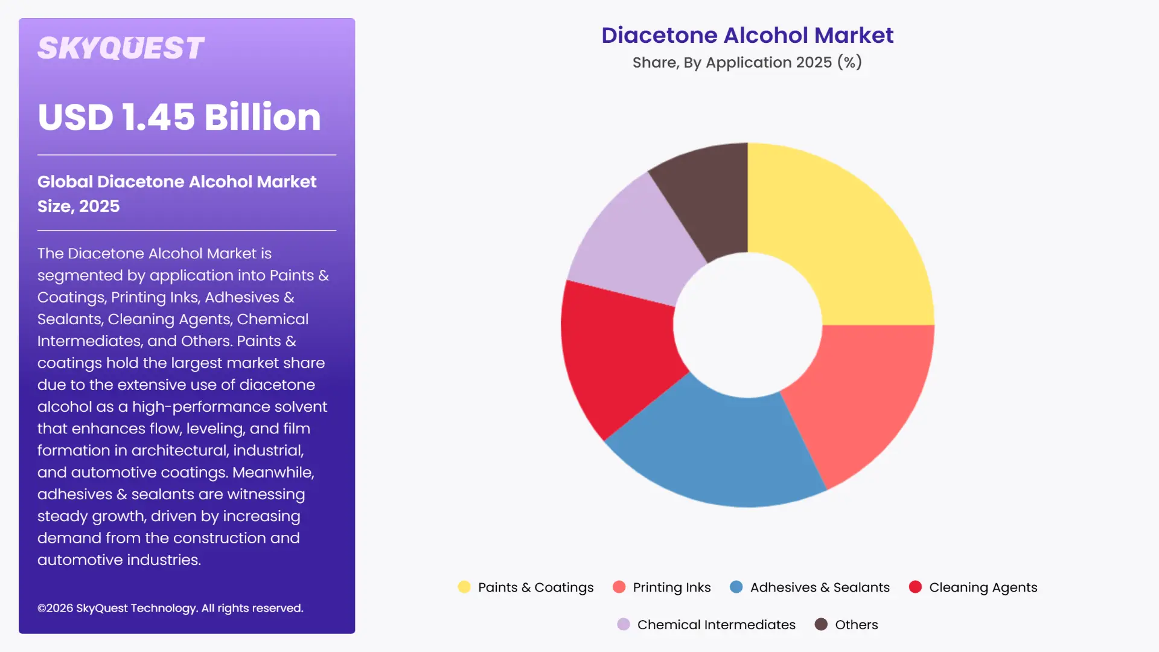The height and width of the screenshot is (652, 1159).
Task: Click the SkyQuest logo
Action: pyautogui.click(x=121, y=48)
